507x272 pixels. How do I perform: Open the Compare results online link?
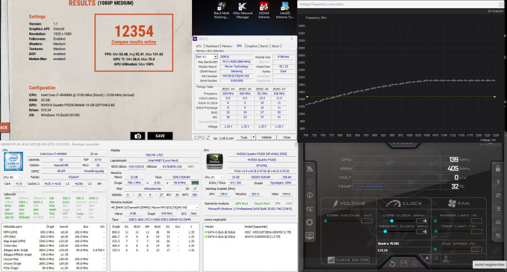pyautogui.click(x=134, y=42)
